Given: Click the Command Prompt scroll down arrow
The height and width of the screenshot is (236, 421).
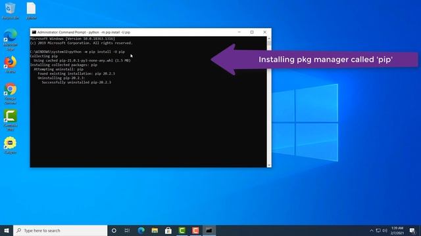Looking at the screenshot, I should tap(269, 165).
